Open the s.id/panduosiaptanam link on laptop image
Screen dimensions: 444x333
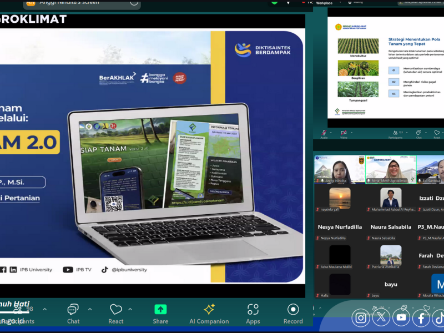click(198, 201)
